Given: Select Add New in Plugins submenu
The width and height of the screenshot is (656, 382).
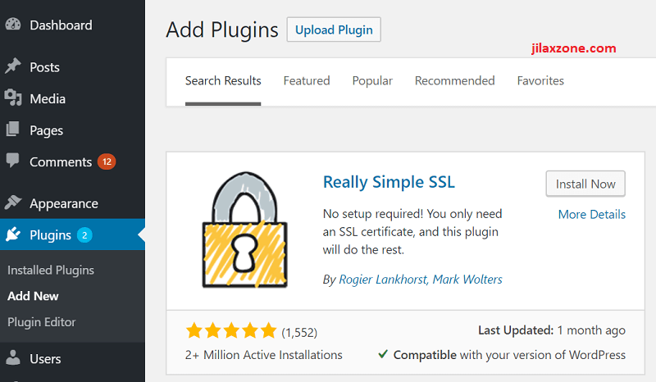Looking at the screenshot, I should coord(33,296).
